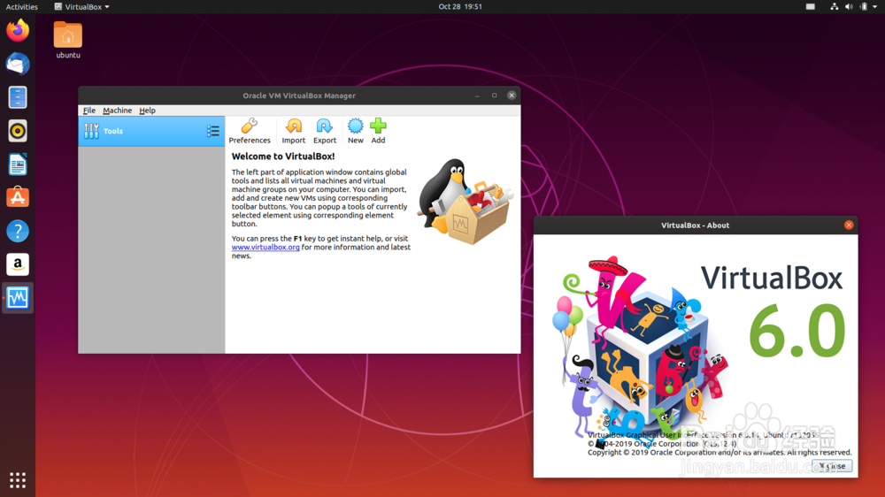
Task: Open the Help icon in dock
Action: click(x=18, y=231)
